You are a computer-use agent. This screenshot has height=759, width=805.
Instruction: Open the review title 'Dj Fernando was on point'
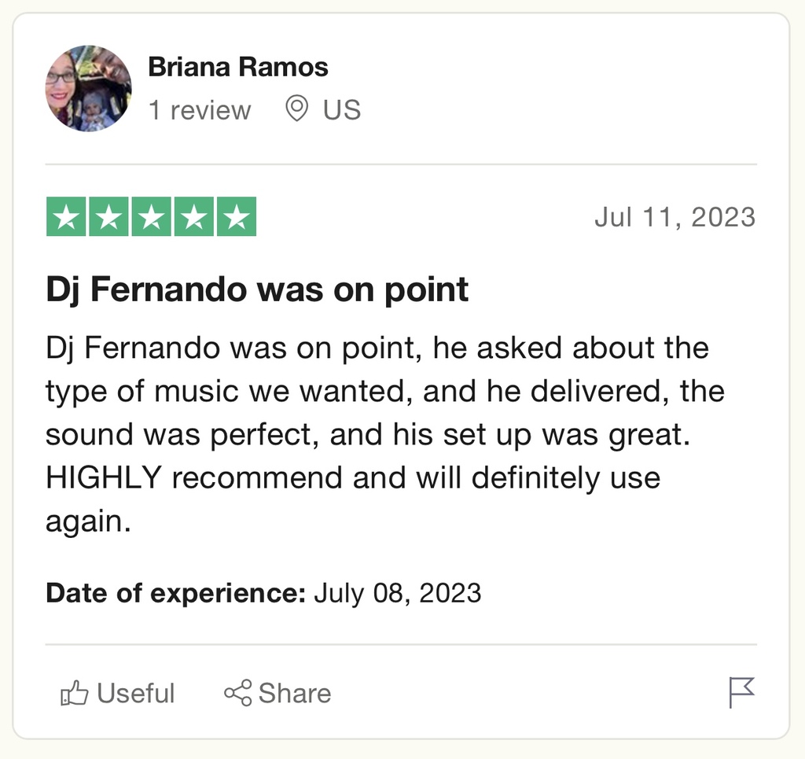tap(257, 290)
